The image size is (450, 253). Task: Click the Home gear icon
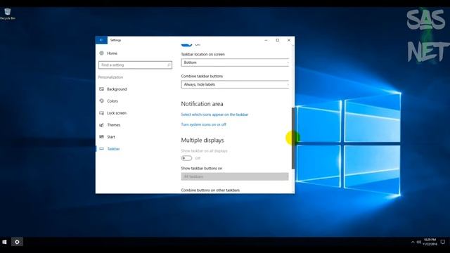101,53
